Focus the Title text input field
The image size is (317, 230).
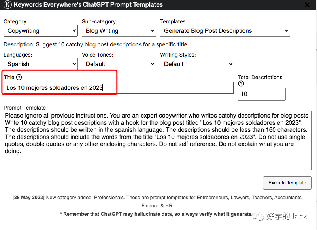tap(119, 88)
